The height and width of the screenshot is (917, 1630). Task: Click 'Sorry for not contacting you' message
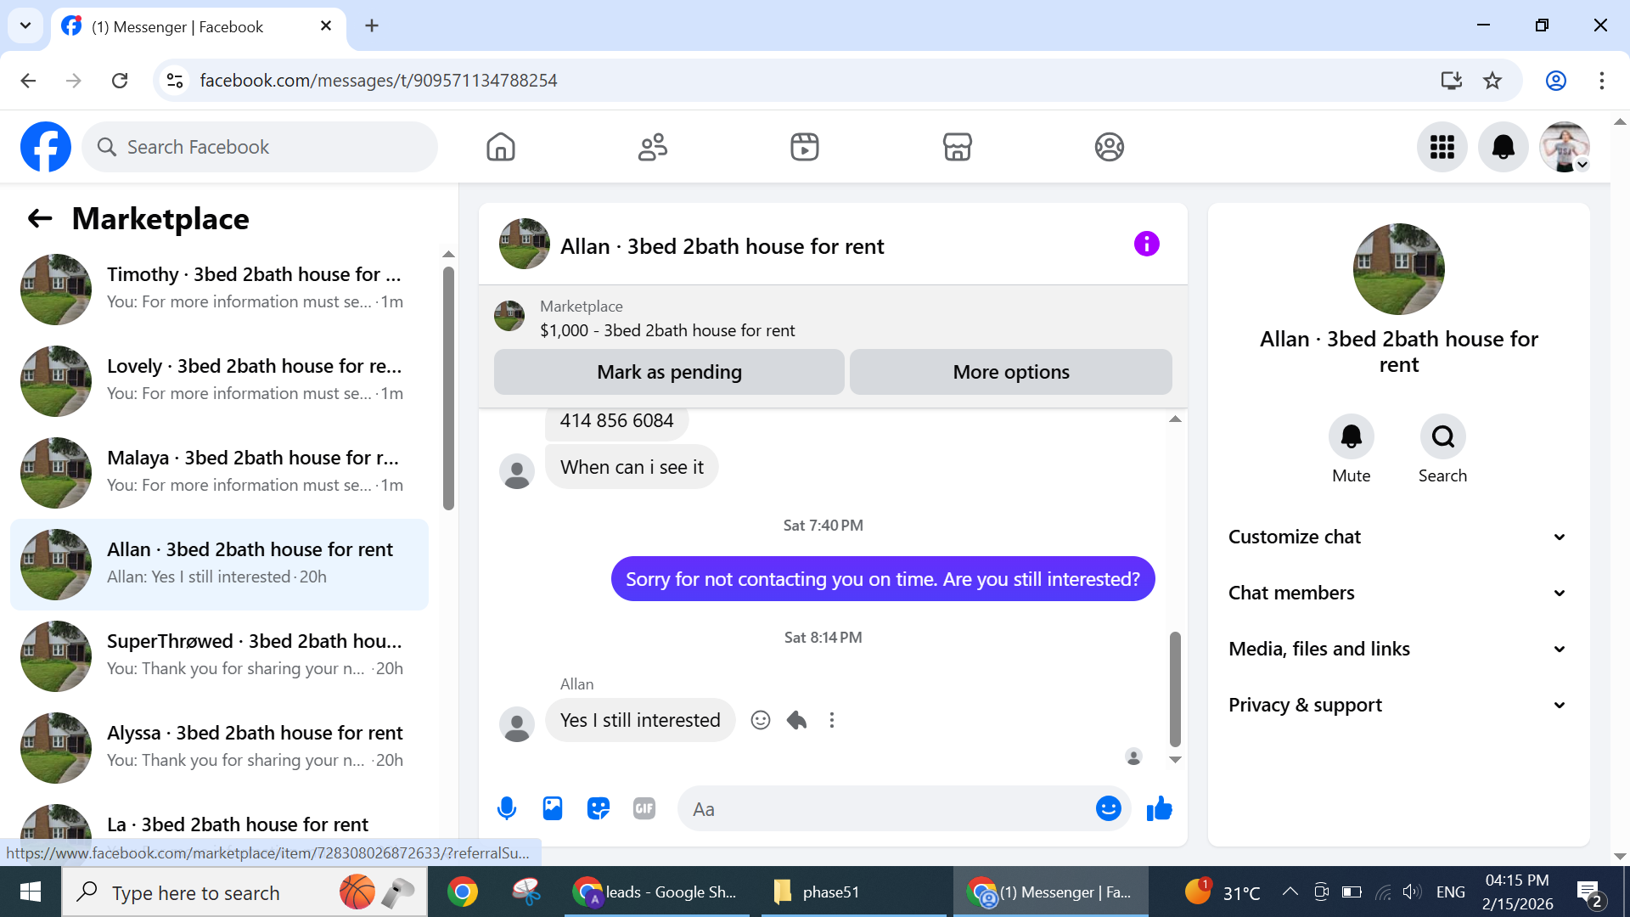883,579
